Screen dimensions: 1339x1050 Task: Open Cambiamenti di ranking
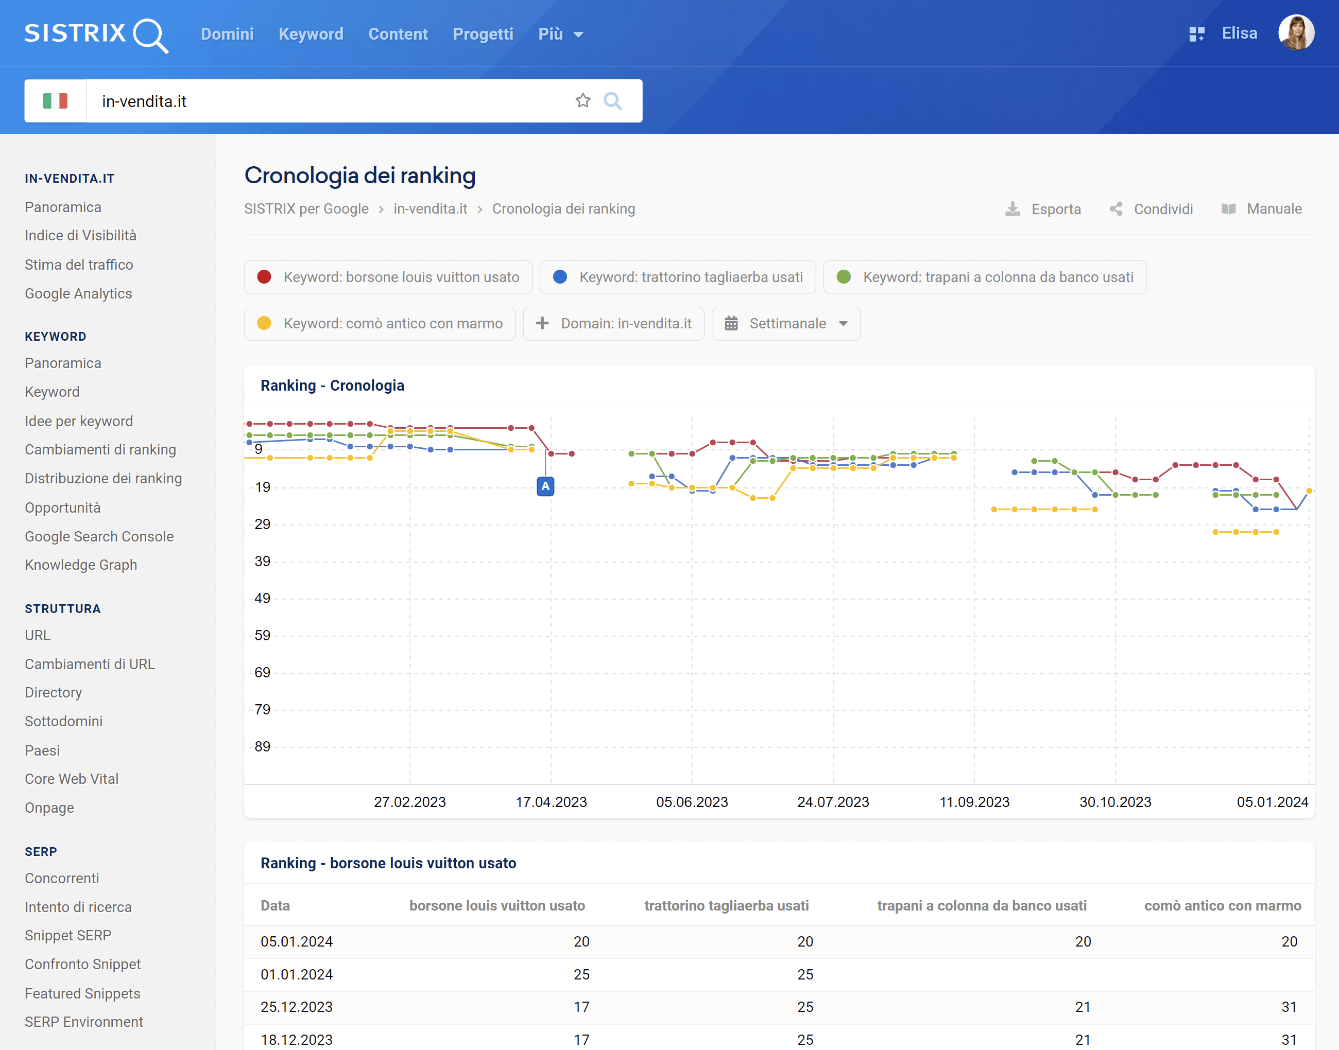[x=100, y=449]
